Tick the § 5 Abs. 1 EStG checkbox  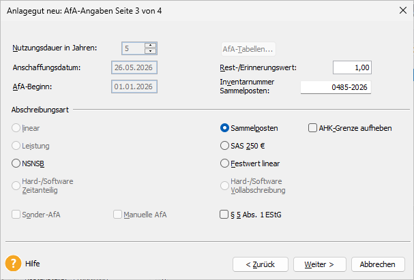(x=224, y=215)
